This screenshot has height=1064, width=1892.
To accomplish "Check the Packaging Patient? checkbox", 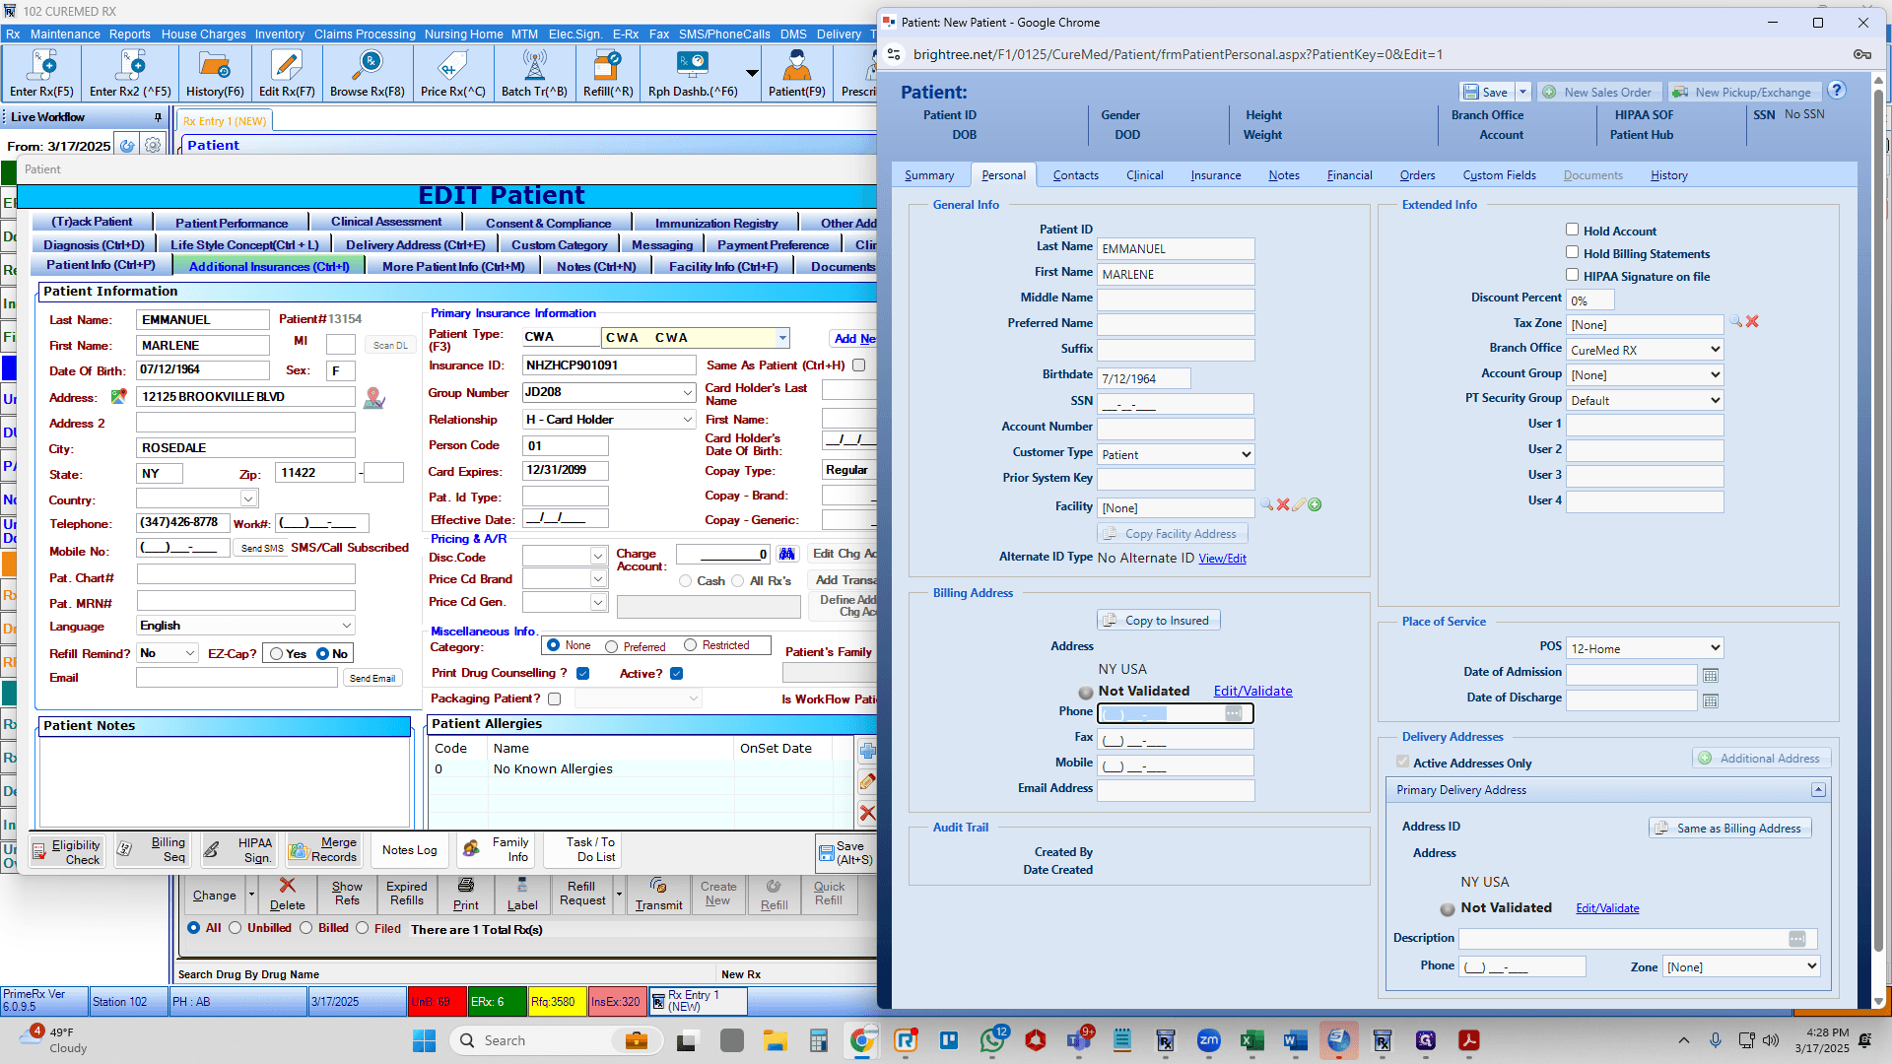I will 555,699.
